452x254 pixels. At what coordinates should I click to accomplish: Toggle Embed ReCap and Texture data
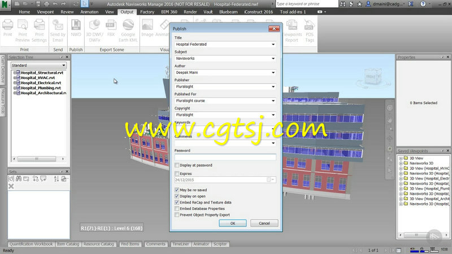click(177, 202)
